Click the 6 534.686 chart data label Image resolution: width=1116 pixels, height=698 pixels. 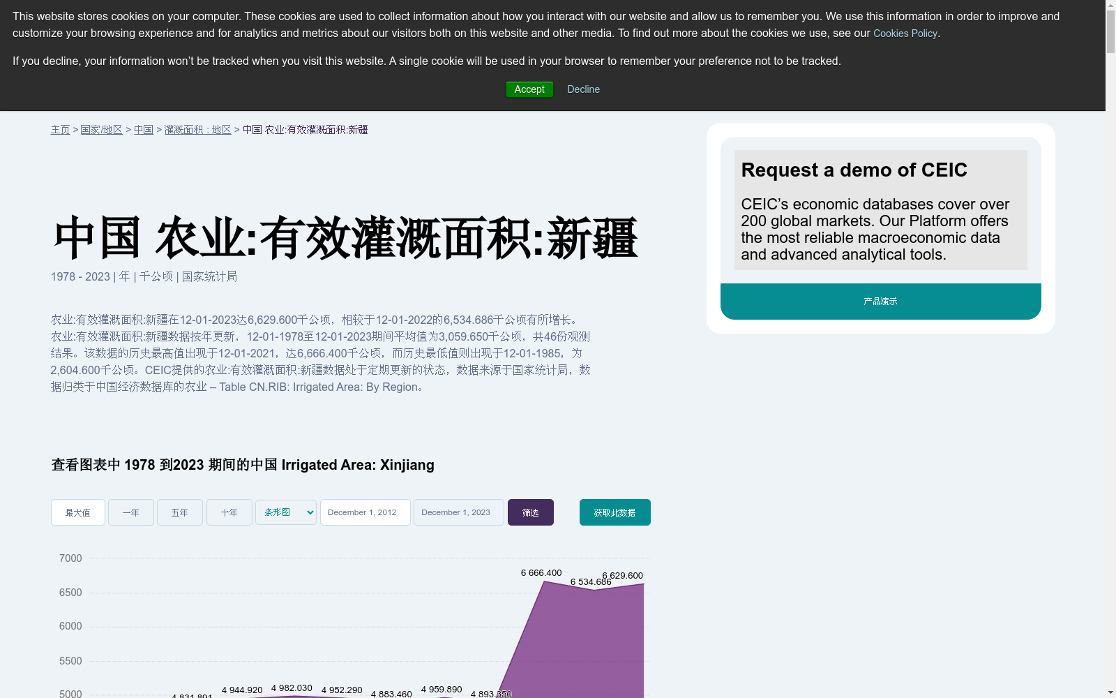(x=591, y=582)
